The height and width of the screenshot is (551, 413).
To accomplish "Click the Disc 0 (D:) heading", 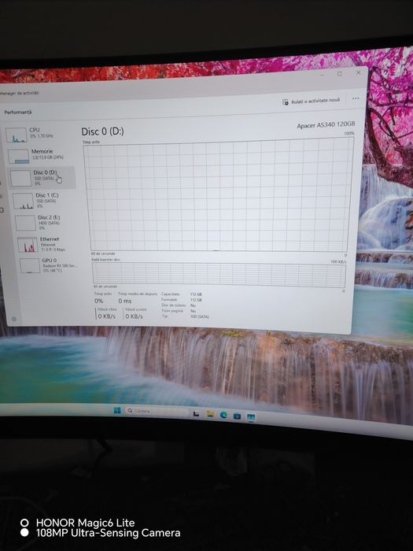I will (102, 131).
